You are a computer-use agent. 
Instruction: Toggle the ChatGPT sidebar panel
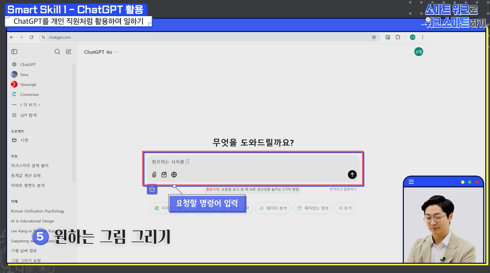(14, 52)
